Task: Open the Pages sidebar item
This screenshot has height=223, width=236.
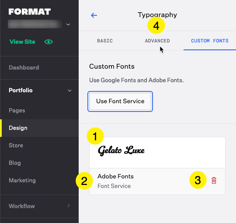Action: tap(17, 110)
